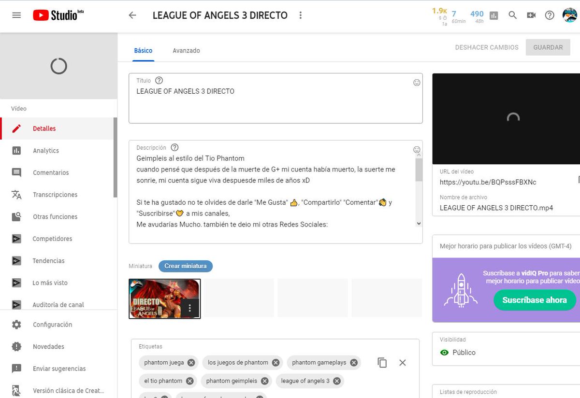This screenshot has height=398, width=580.
Task: Remove the 'phantom gameplays' tag
Action: click(x=354, y=363)
